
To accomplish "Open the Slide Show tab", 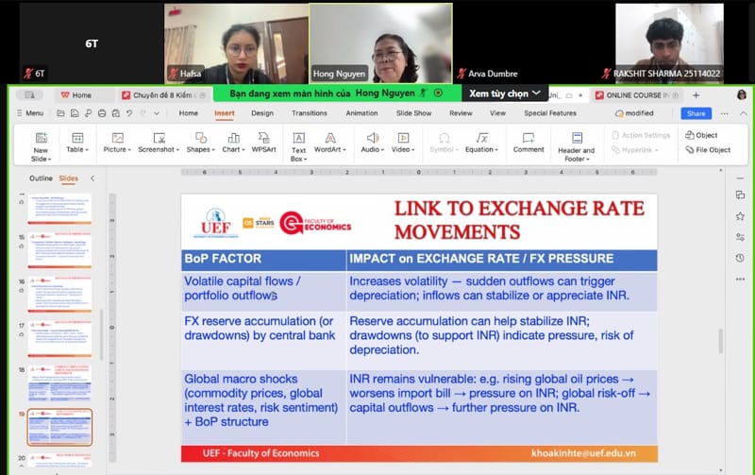I will 413,113.
